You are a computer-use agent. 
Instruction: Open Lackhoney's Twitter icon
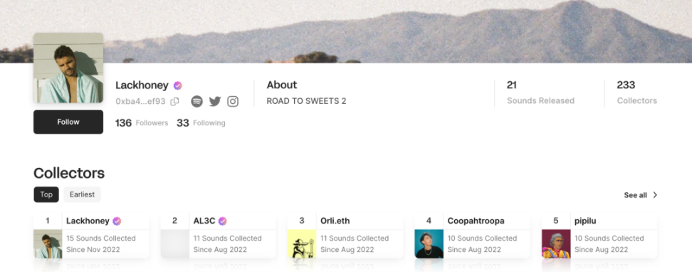click(x=215, y=102)
